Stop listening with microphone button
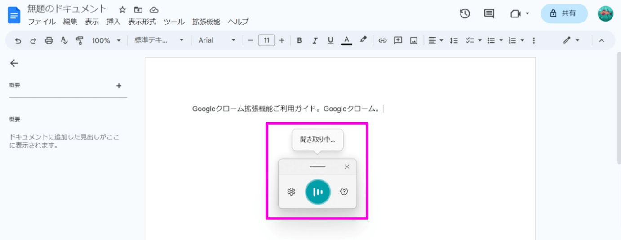 tap(318, 192)
